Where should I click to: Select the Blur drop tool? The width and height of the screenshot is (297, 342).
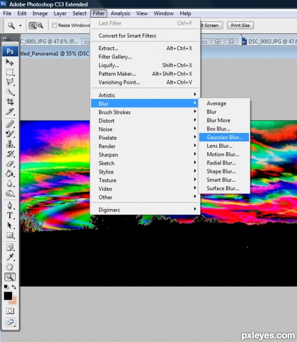pos(9,183)
